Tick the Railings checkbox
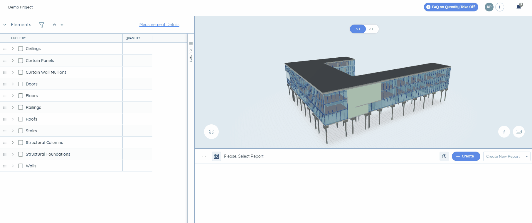Image resolution: width=532 pixels, height=223 pixels. click(21, 107)
